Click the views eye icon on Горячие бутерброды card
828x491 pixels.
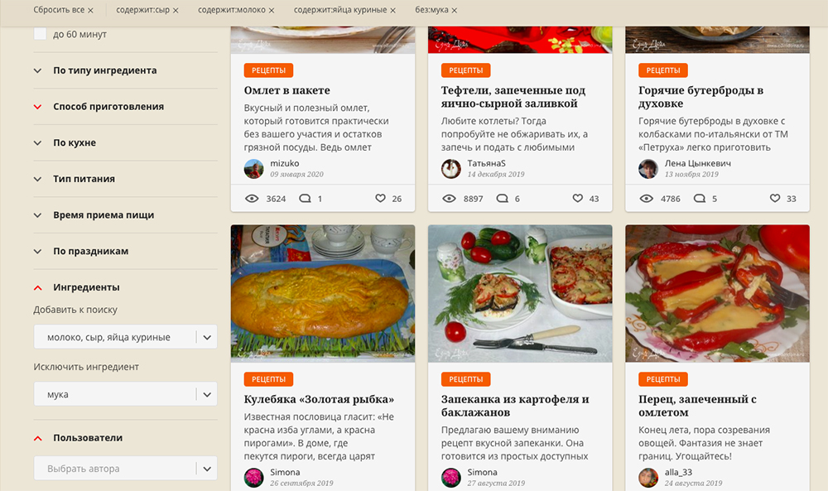coord(647,199)
